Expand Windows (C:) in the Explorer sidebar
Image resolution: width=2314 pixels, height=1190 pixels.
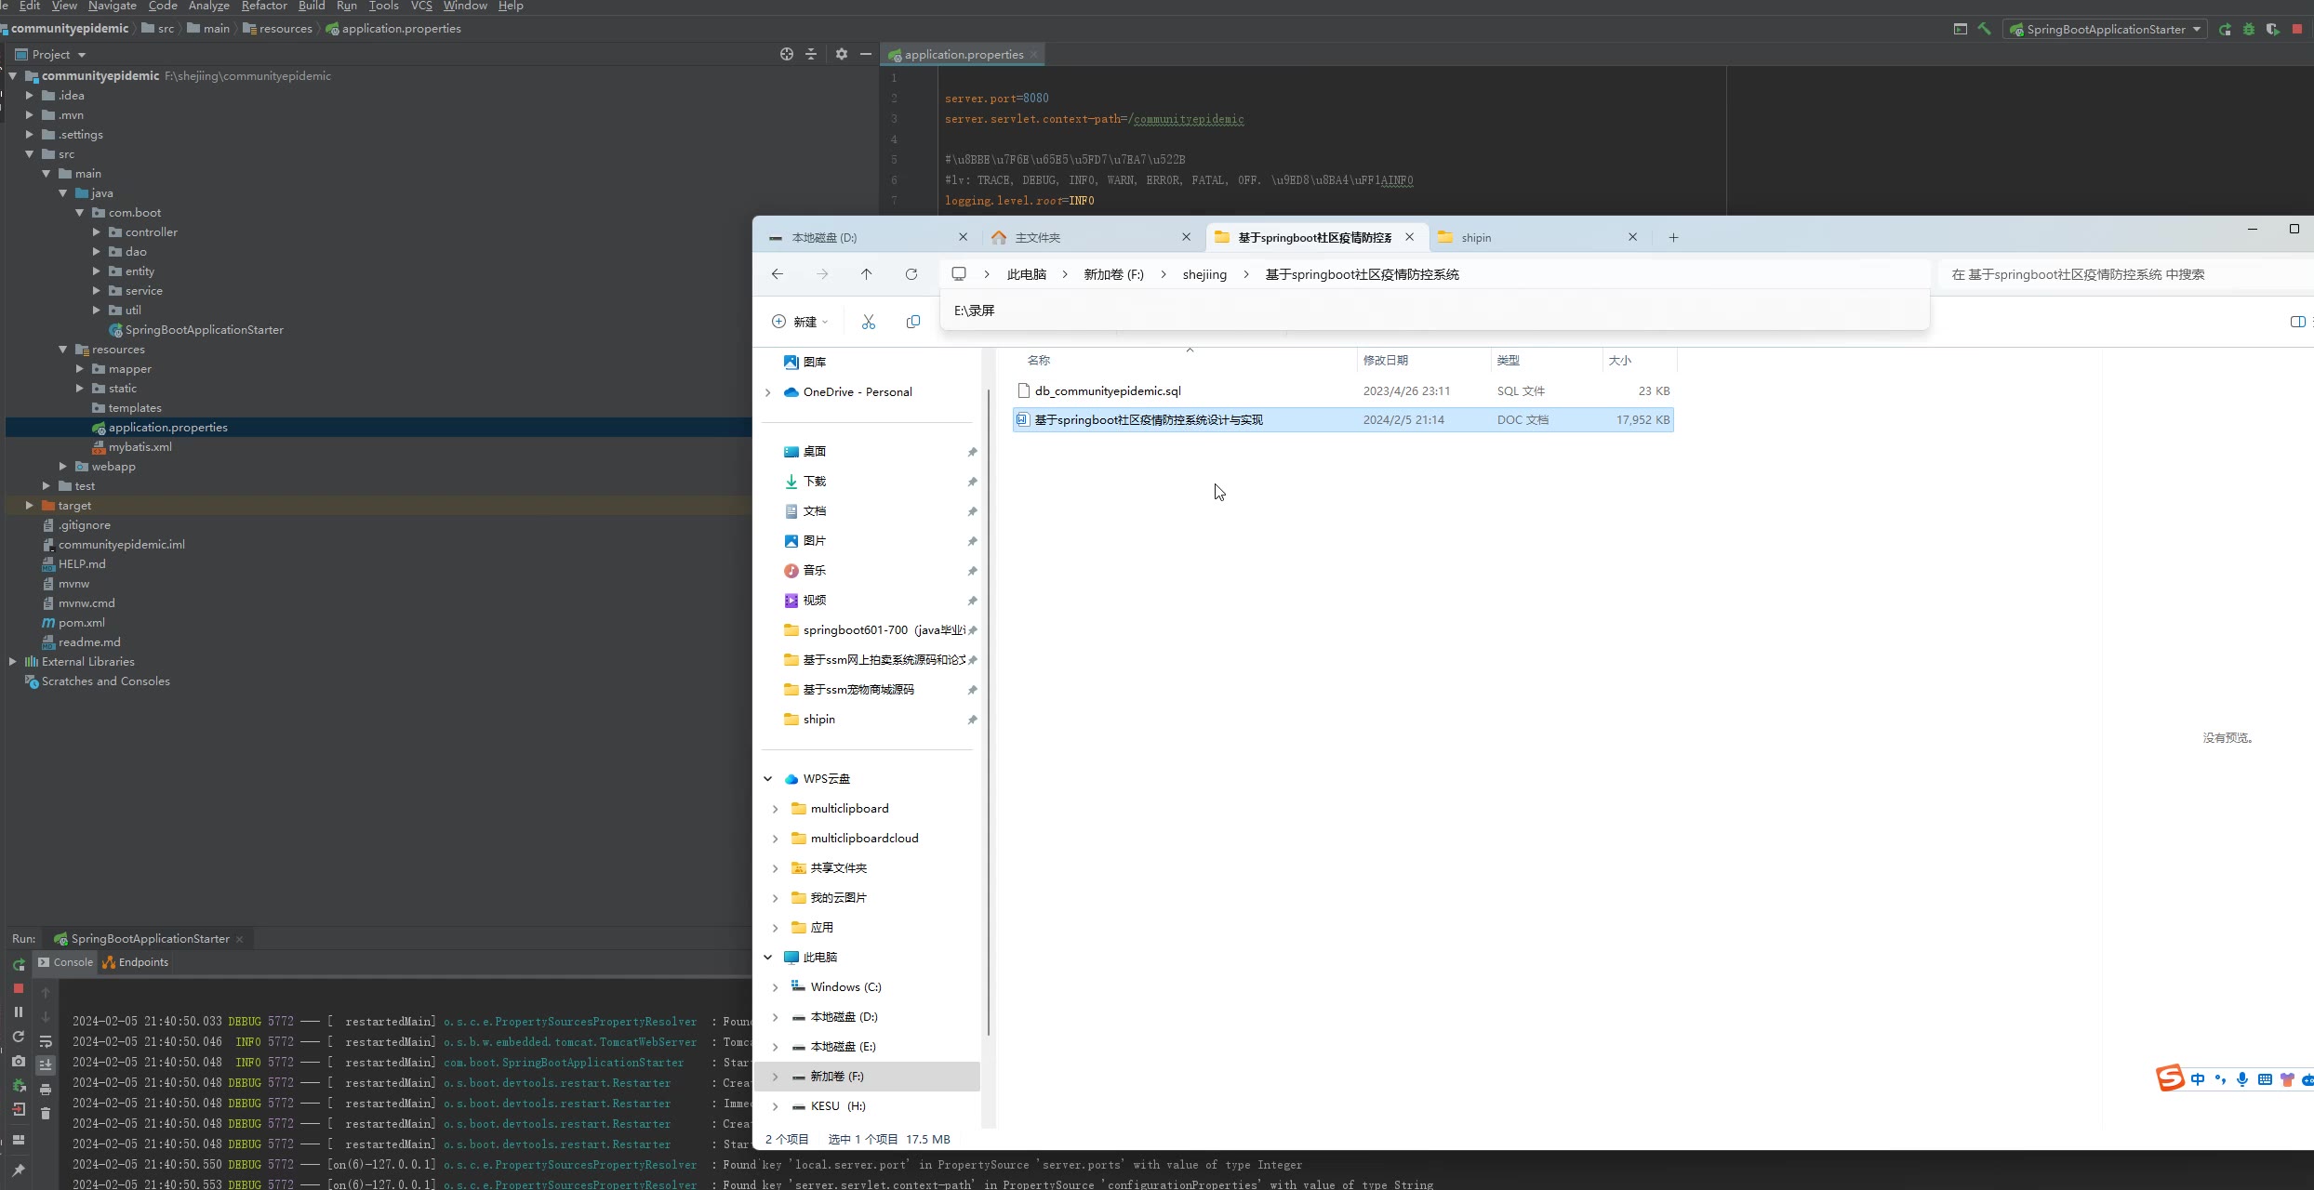coord(776,987)
